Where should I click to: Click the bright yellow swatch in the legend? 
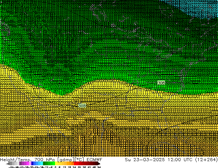coord(56,164)
